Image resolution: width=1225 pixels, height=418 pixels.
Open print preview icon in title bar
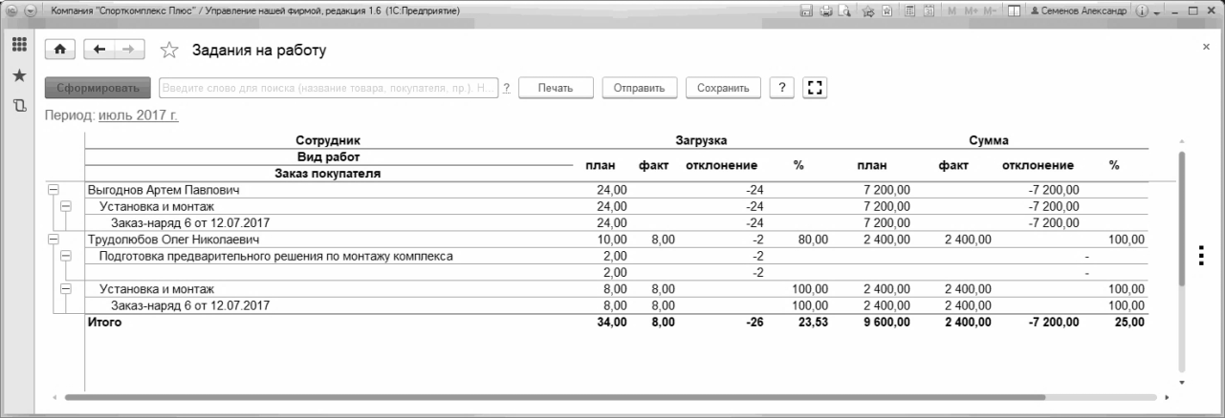pos(844,10)
